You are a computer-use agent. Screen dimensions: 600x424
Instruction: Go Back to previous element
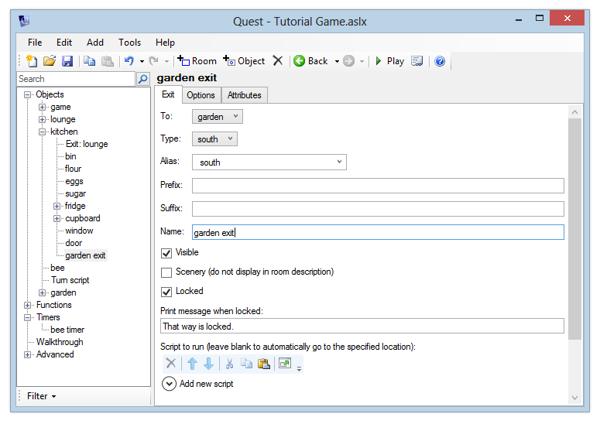coord(310,61)
